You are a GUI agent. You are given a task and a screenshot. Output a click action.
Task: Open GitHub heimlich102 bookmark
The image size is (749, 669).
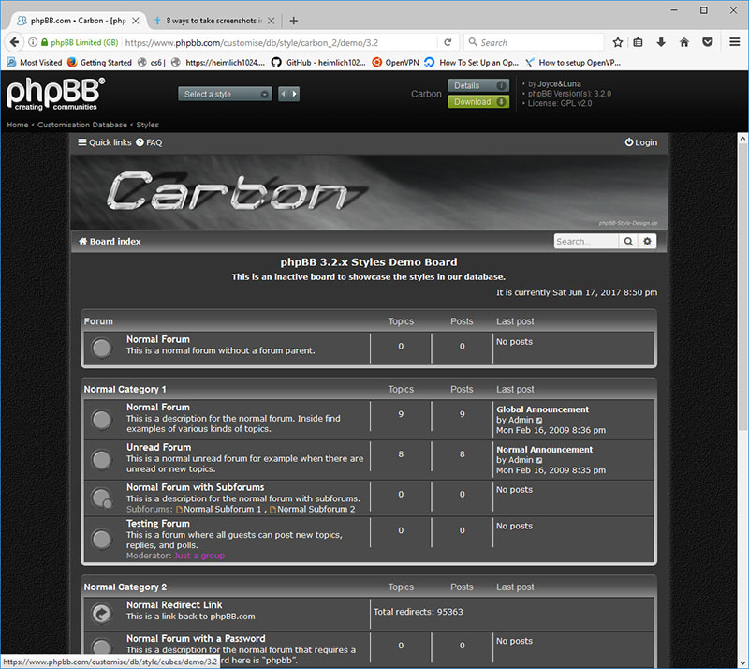coord(318,62)
